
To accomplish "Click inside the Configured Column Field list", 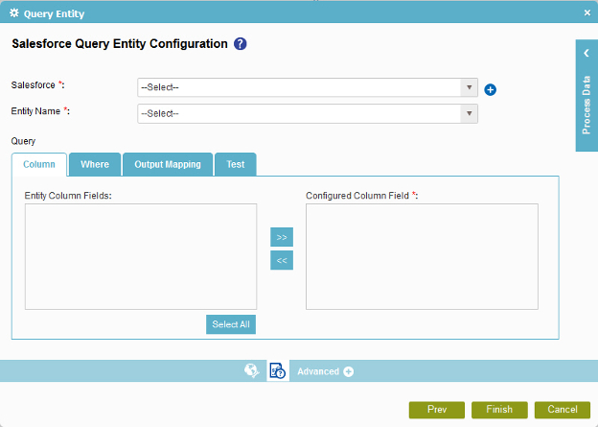I will (422, 256).
